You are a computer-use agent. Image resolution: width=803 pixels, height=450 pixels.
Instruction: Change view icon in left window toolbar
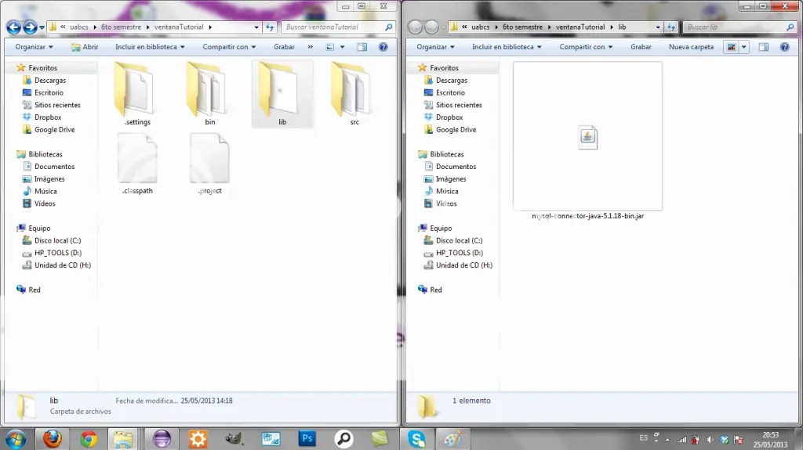point(330,47)
